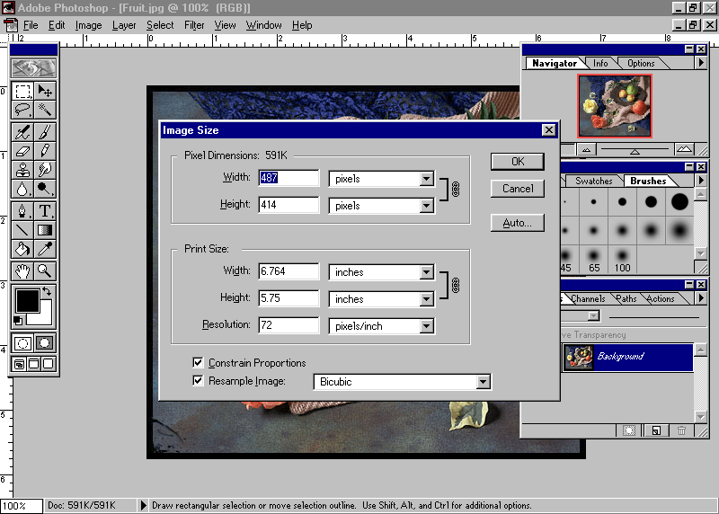Select the Smudge tool
This screenshot has width=719, height=514.
[x=44, y=170]
